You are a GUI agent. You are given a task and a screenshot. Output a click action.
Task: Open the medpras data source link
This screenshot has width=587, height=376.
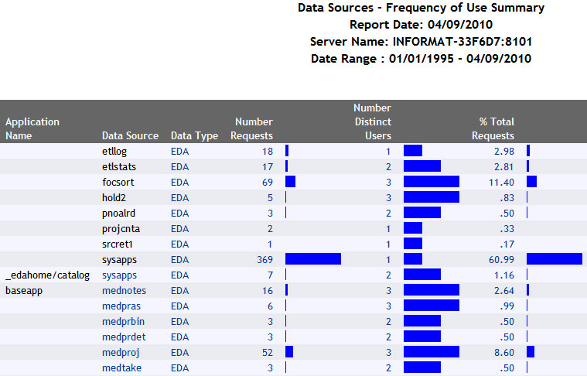click(121, 306)
